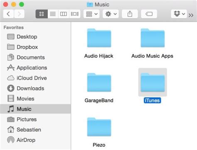The width and height of the screenshot is (197, 150).
Task: Open the item arrangement dropdown
Action: 91,14
